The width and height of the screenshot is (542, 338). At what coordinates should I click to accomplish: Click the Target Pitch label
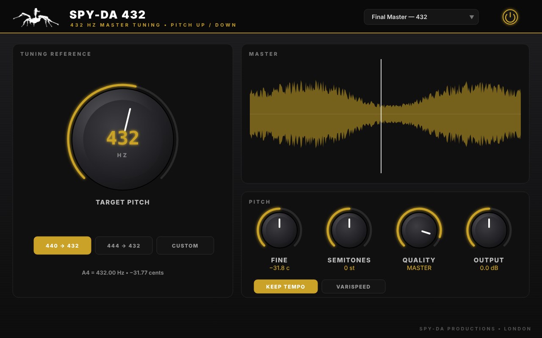pyautogui.click(x=123, y=202)
